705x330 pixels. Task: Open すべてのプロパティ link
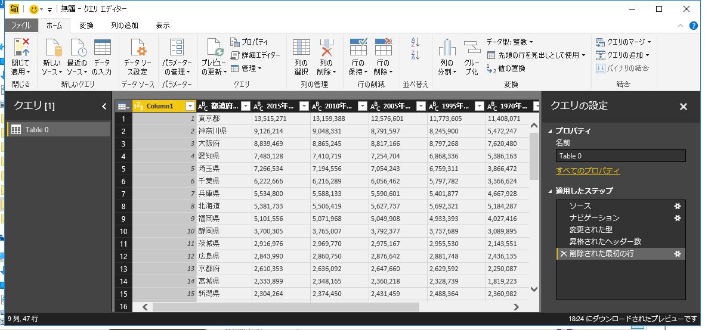coord(588,171)
